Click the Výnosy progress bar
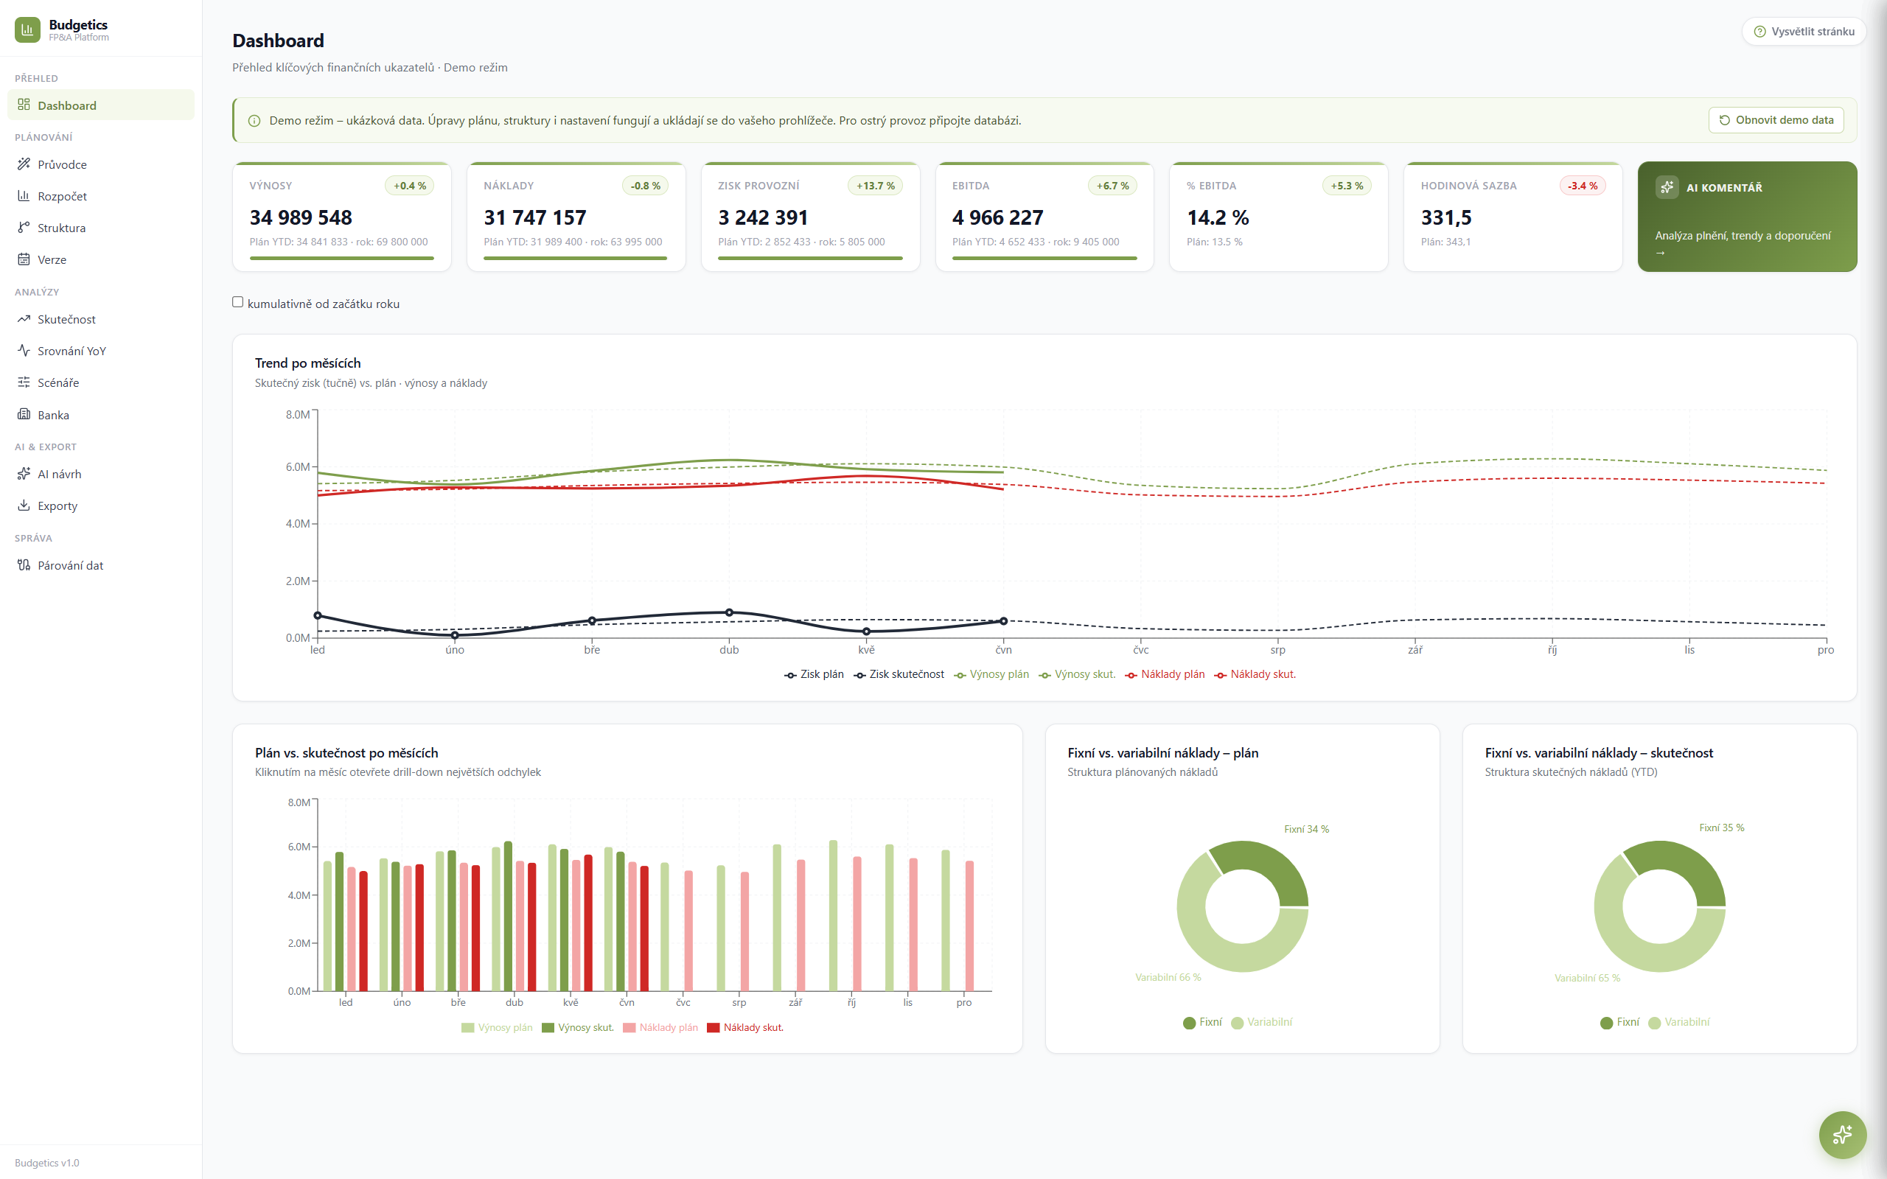Image resolution: width=1887 pixels, height=1179 pixels. pyautogui.click(x=341, y=258)
